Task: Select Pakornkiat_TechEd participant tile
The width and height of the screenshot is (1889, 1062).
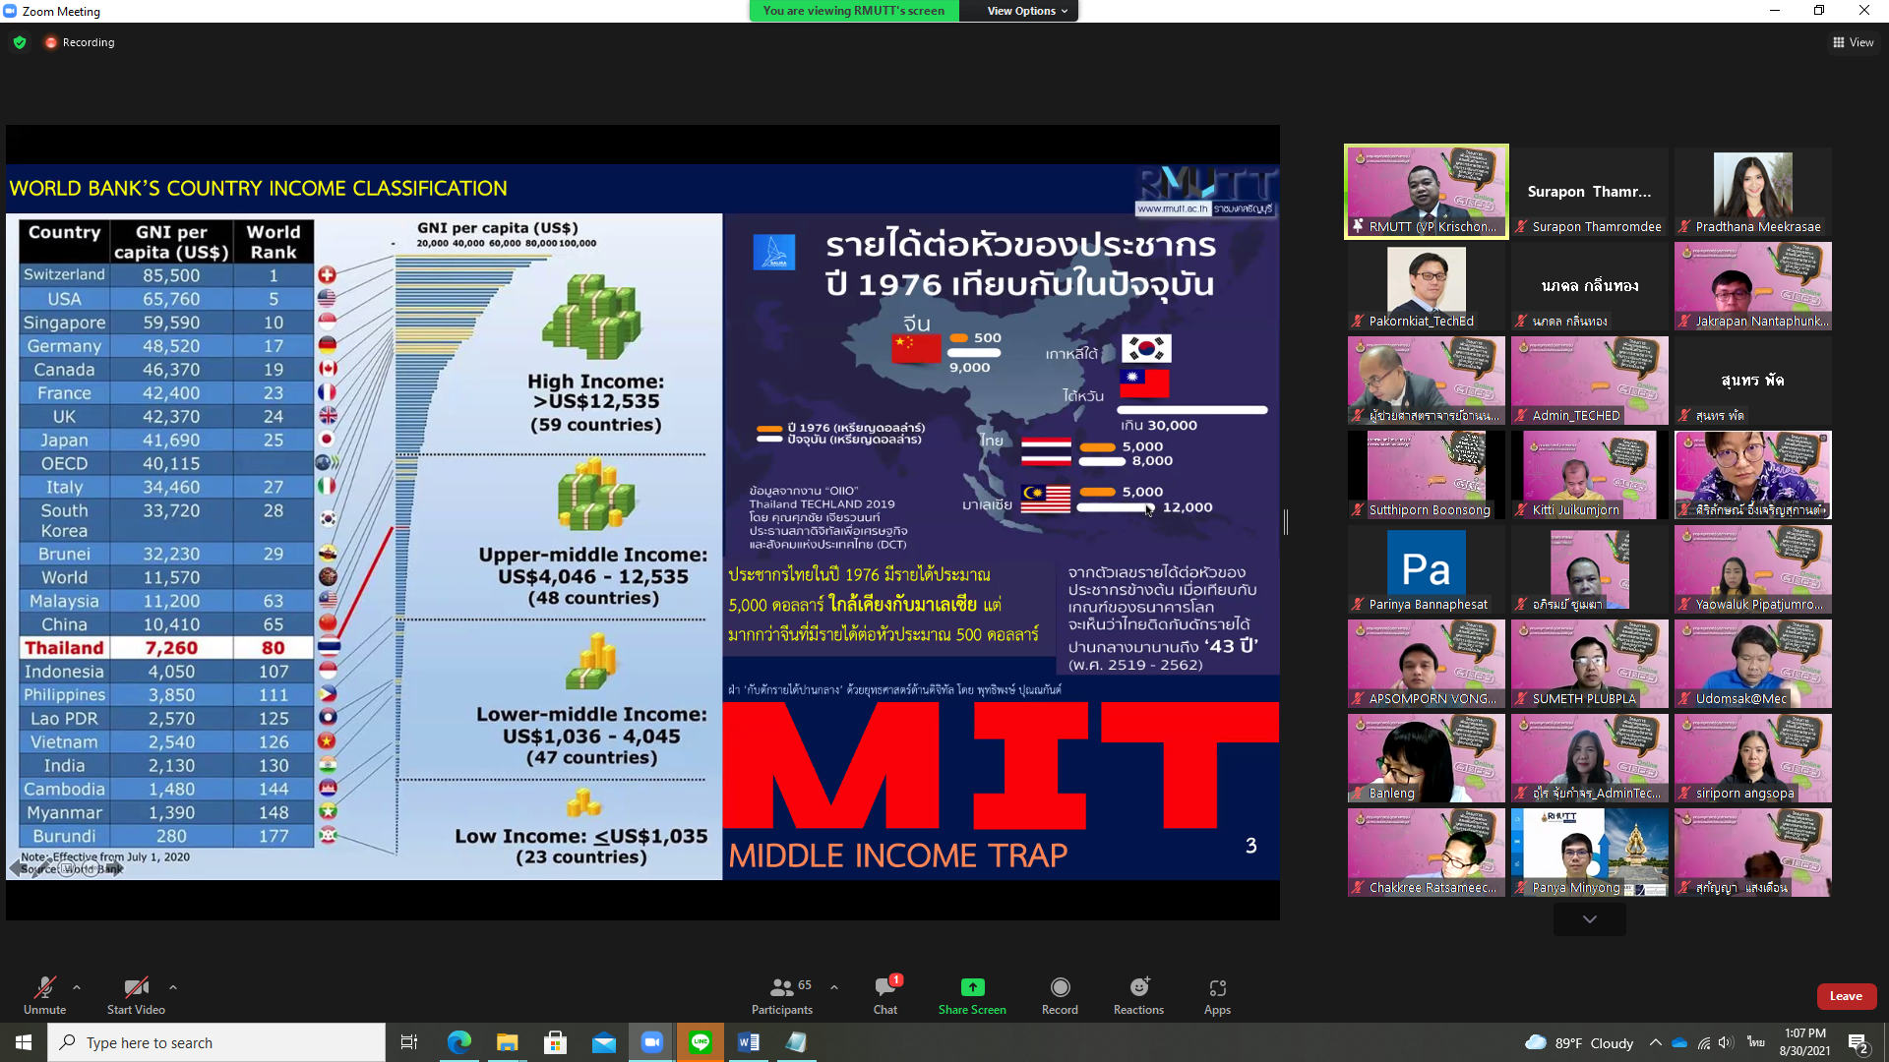Action: pyautogui.click(x=1427, y=286)
